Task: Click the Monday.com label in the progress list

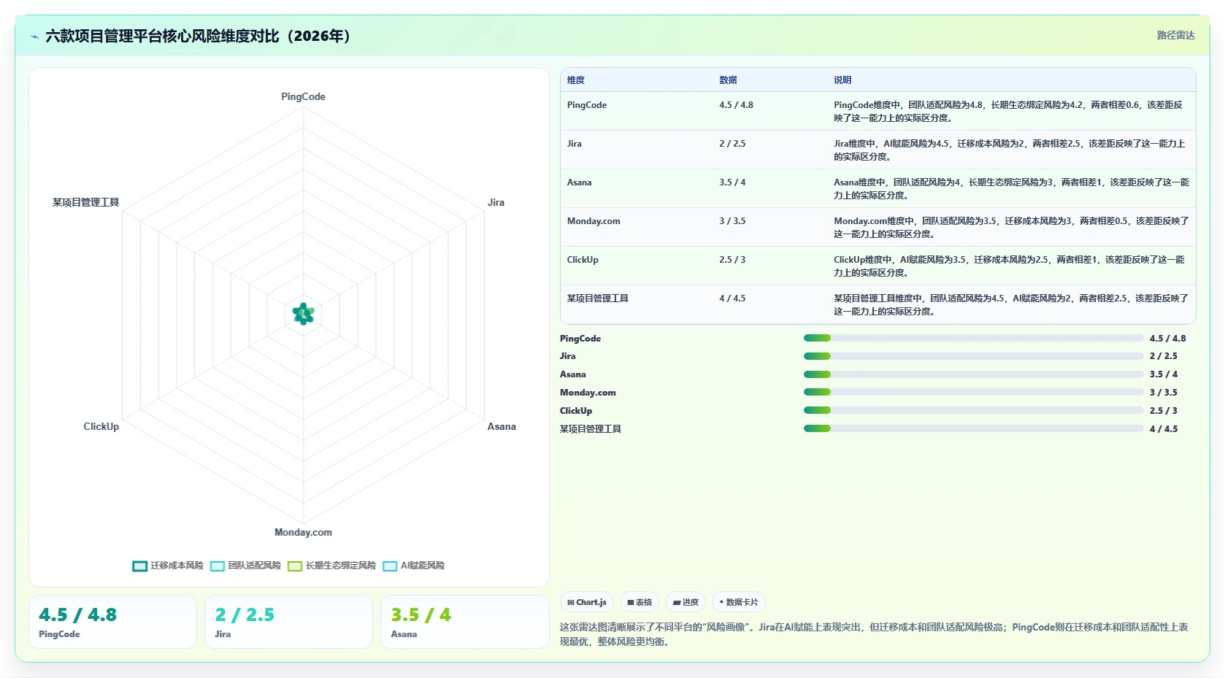Action: click(588, 393)
